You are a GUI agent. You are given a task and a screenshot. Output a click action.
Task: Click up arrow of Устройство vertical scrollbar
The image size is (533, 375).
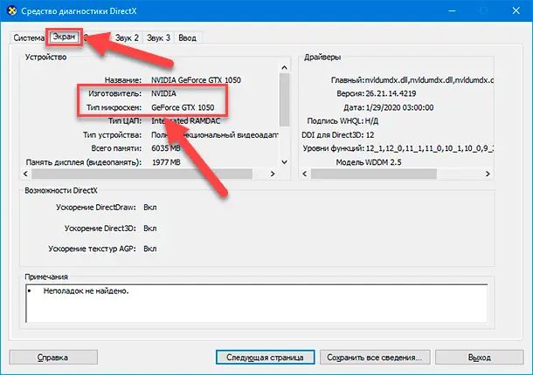click(285, 67)
